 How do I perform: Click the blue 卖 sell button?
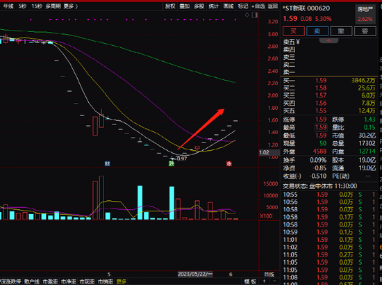pyautogui.click(x=317, y=31)
